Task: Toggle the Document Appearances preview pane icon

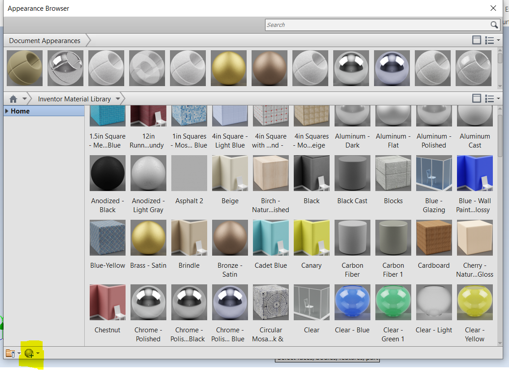Action: pyautogui.click(x=476, y=40)
